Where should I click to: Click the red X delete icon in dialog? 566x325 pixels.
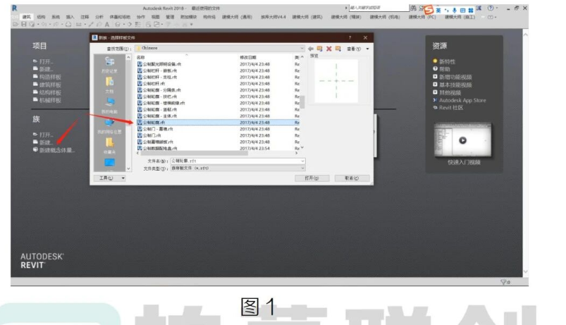329,49
